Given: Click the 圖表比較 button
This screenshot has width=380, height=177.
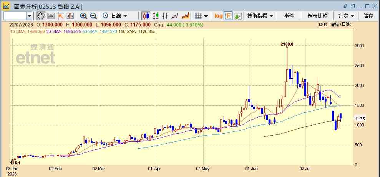Looking at the screenshot, I should [x=317, y=16].
